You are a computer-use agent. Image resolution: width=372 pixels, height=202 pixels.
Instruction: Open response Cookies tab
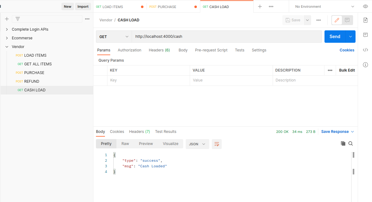pos(117,132)
